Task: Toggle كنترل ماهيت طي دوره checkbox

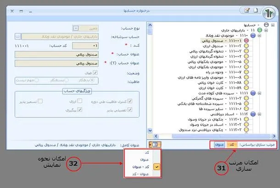Action: 130,101
